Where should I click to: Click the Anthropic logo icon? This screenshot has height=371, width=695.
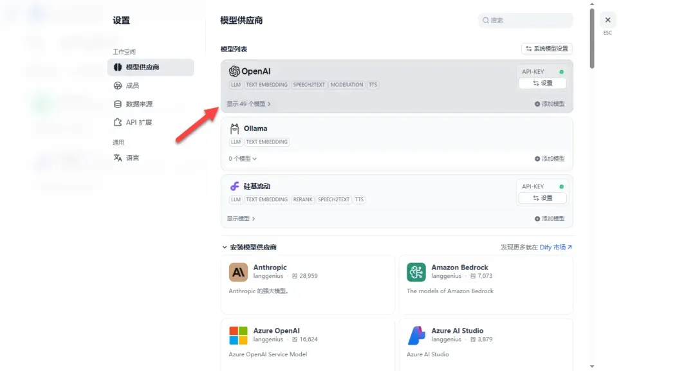click(x=238, y=272)
